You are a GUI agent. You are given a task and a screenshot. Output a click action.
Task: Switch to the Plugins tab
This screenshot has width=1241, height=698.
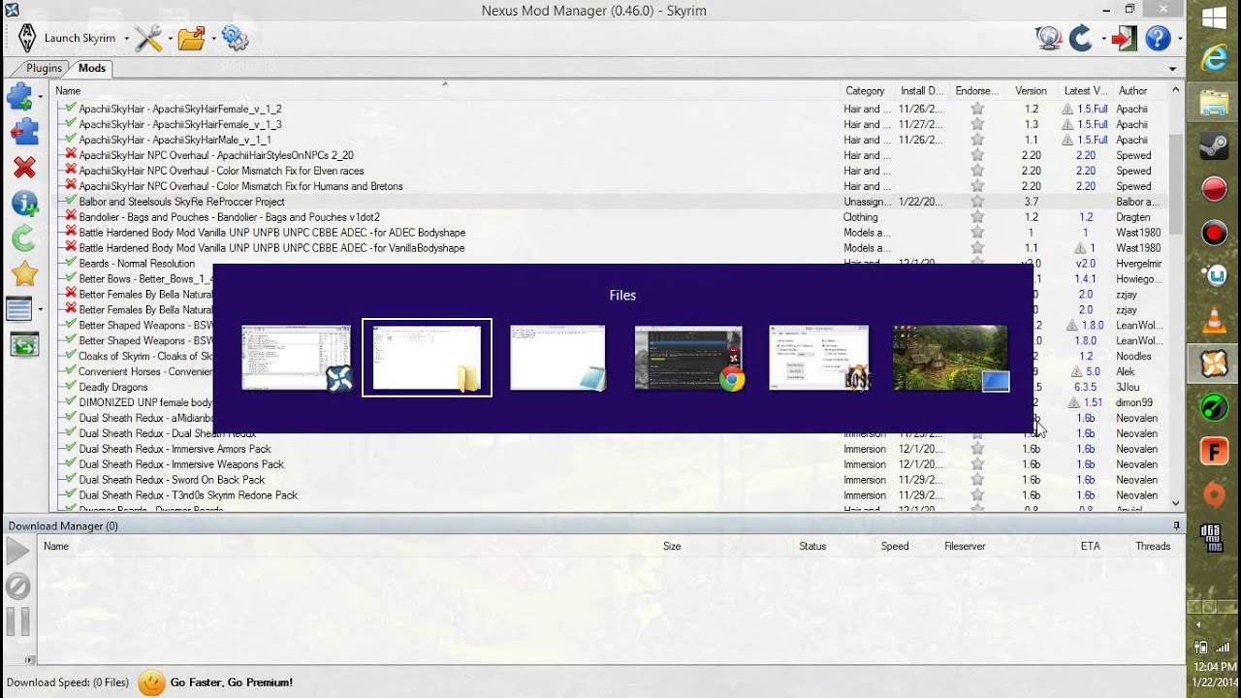point(44,68)
